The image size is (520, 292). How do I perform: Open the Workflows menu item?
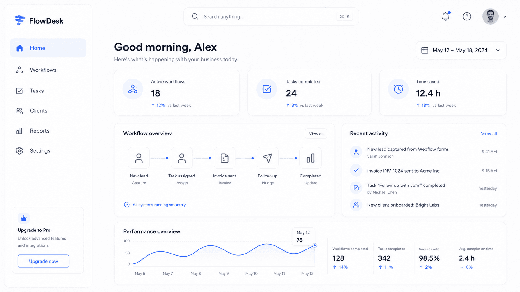click(48, 70)
